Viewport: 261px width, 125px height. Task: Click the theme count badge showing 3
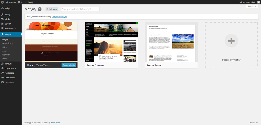click(x=39, y=9)
